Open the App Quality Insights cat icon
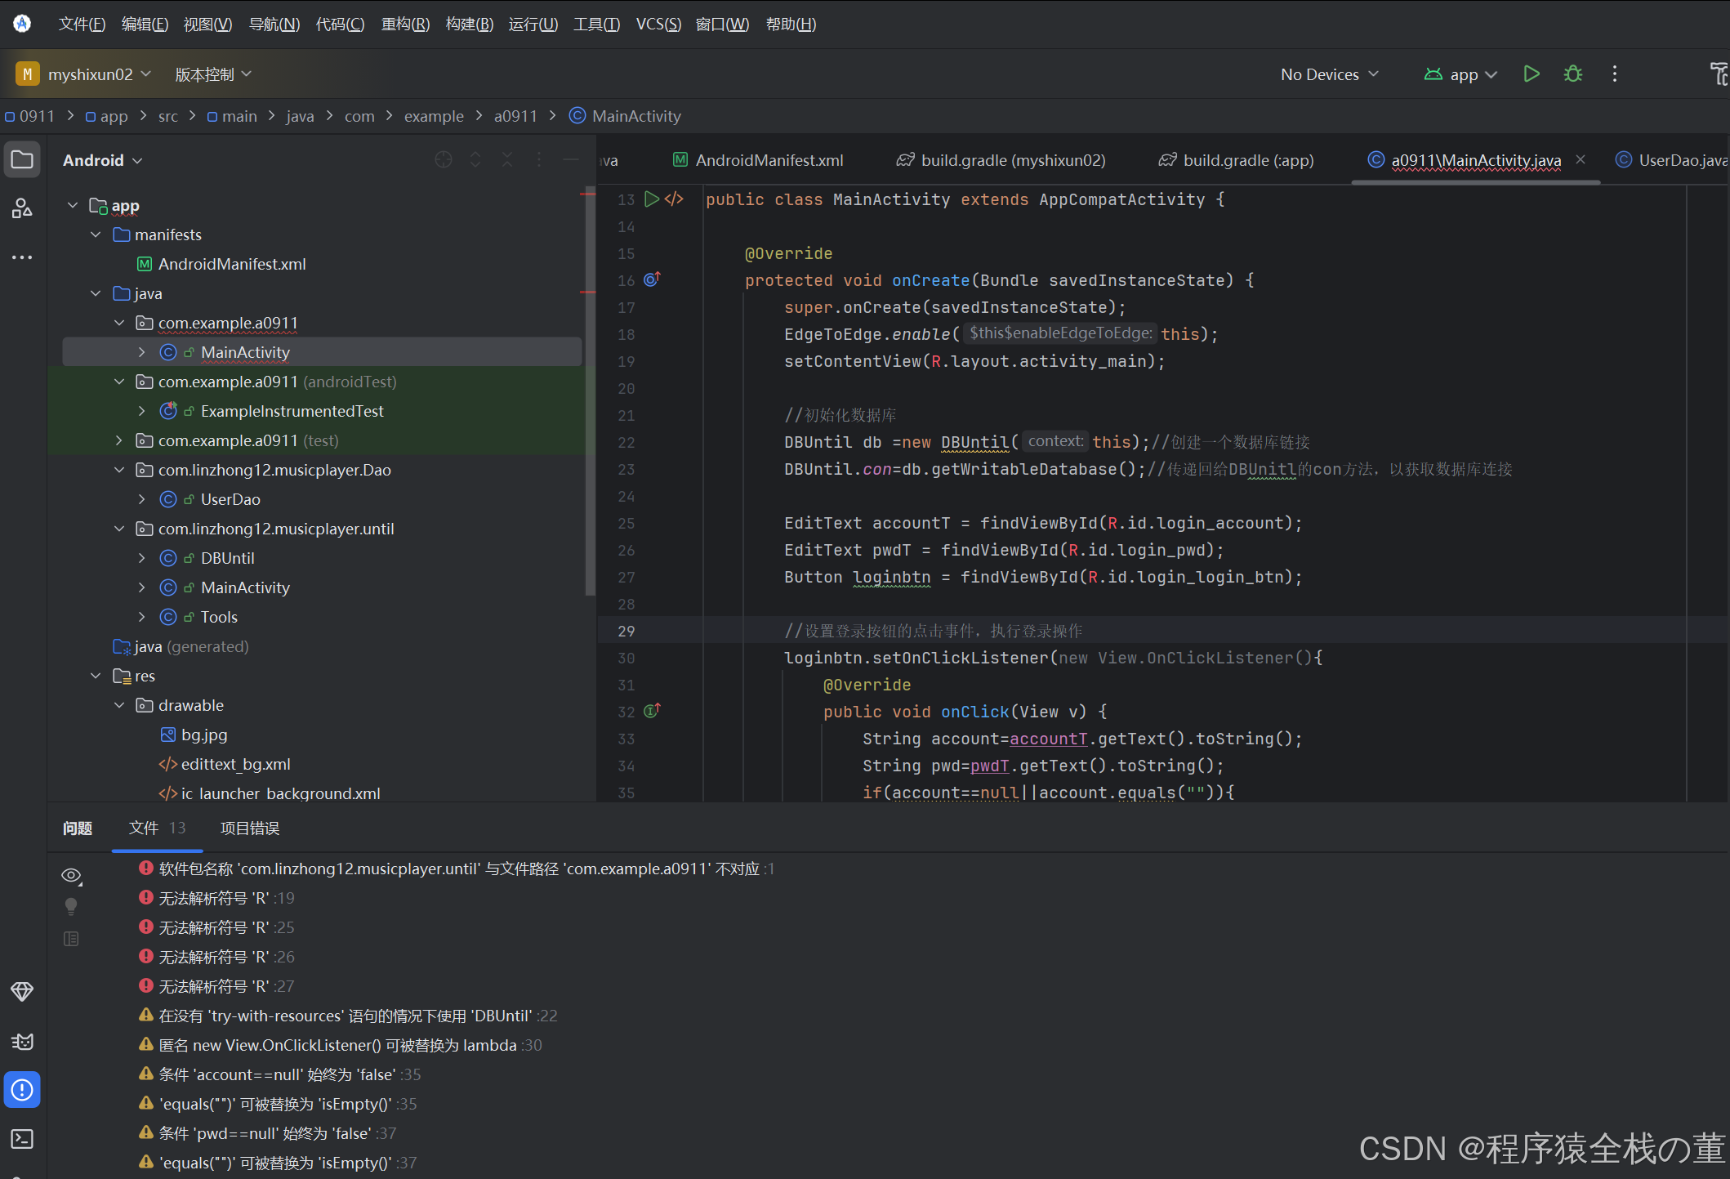This screenshot has width=1730, height=1179. [22, 1041]
